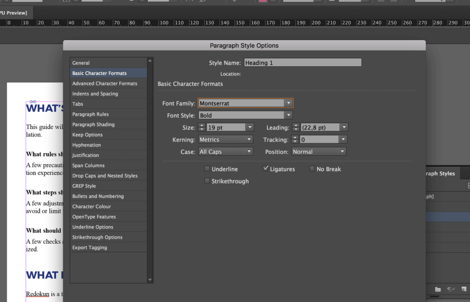The image size is (470, 302).
Task: Click the clear overrides paragraph icon
Action: pos(450,289)
